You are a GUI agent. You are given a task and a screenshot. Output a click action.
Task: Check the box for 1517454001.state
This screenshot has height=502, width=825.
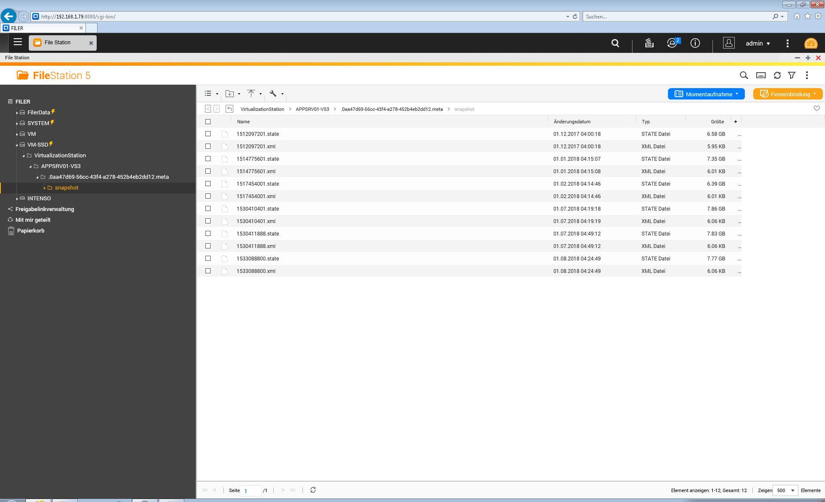[208, 184]
